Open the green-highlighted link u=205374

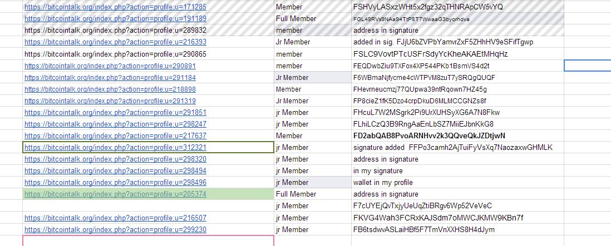(x=115, y=194)
